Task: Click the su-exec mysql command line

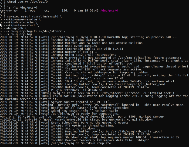Action: (x=31, y=16)
